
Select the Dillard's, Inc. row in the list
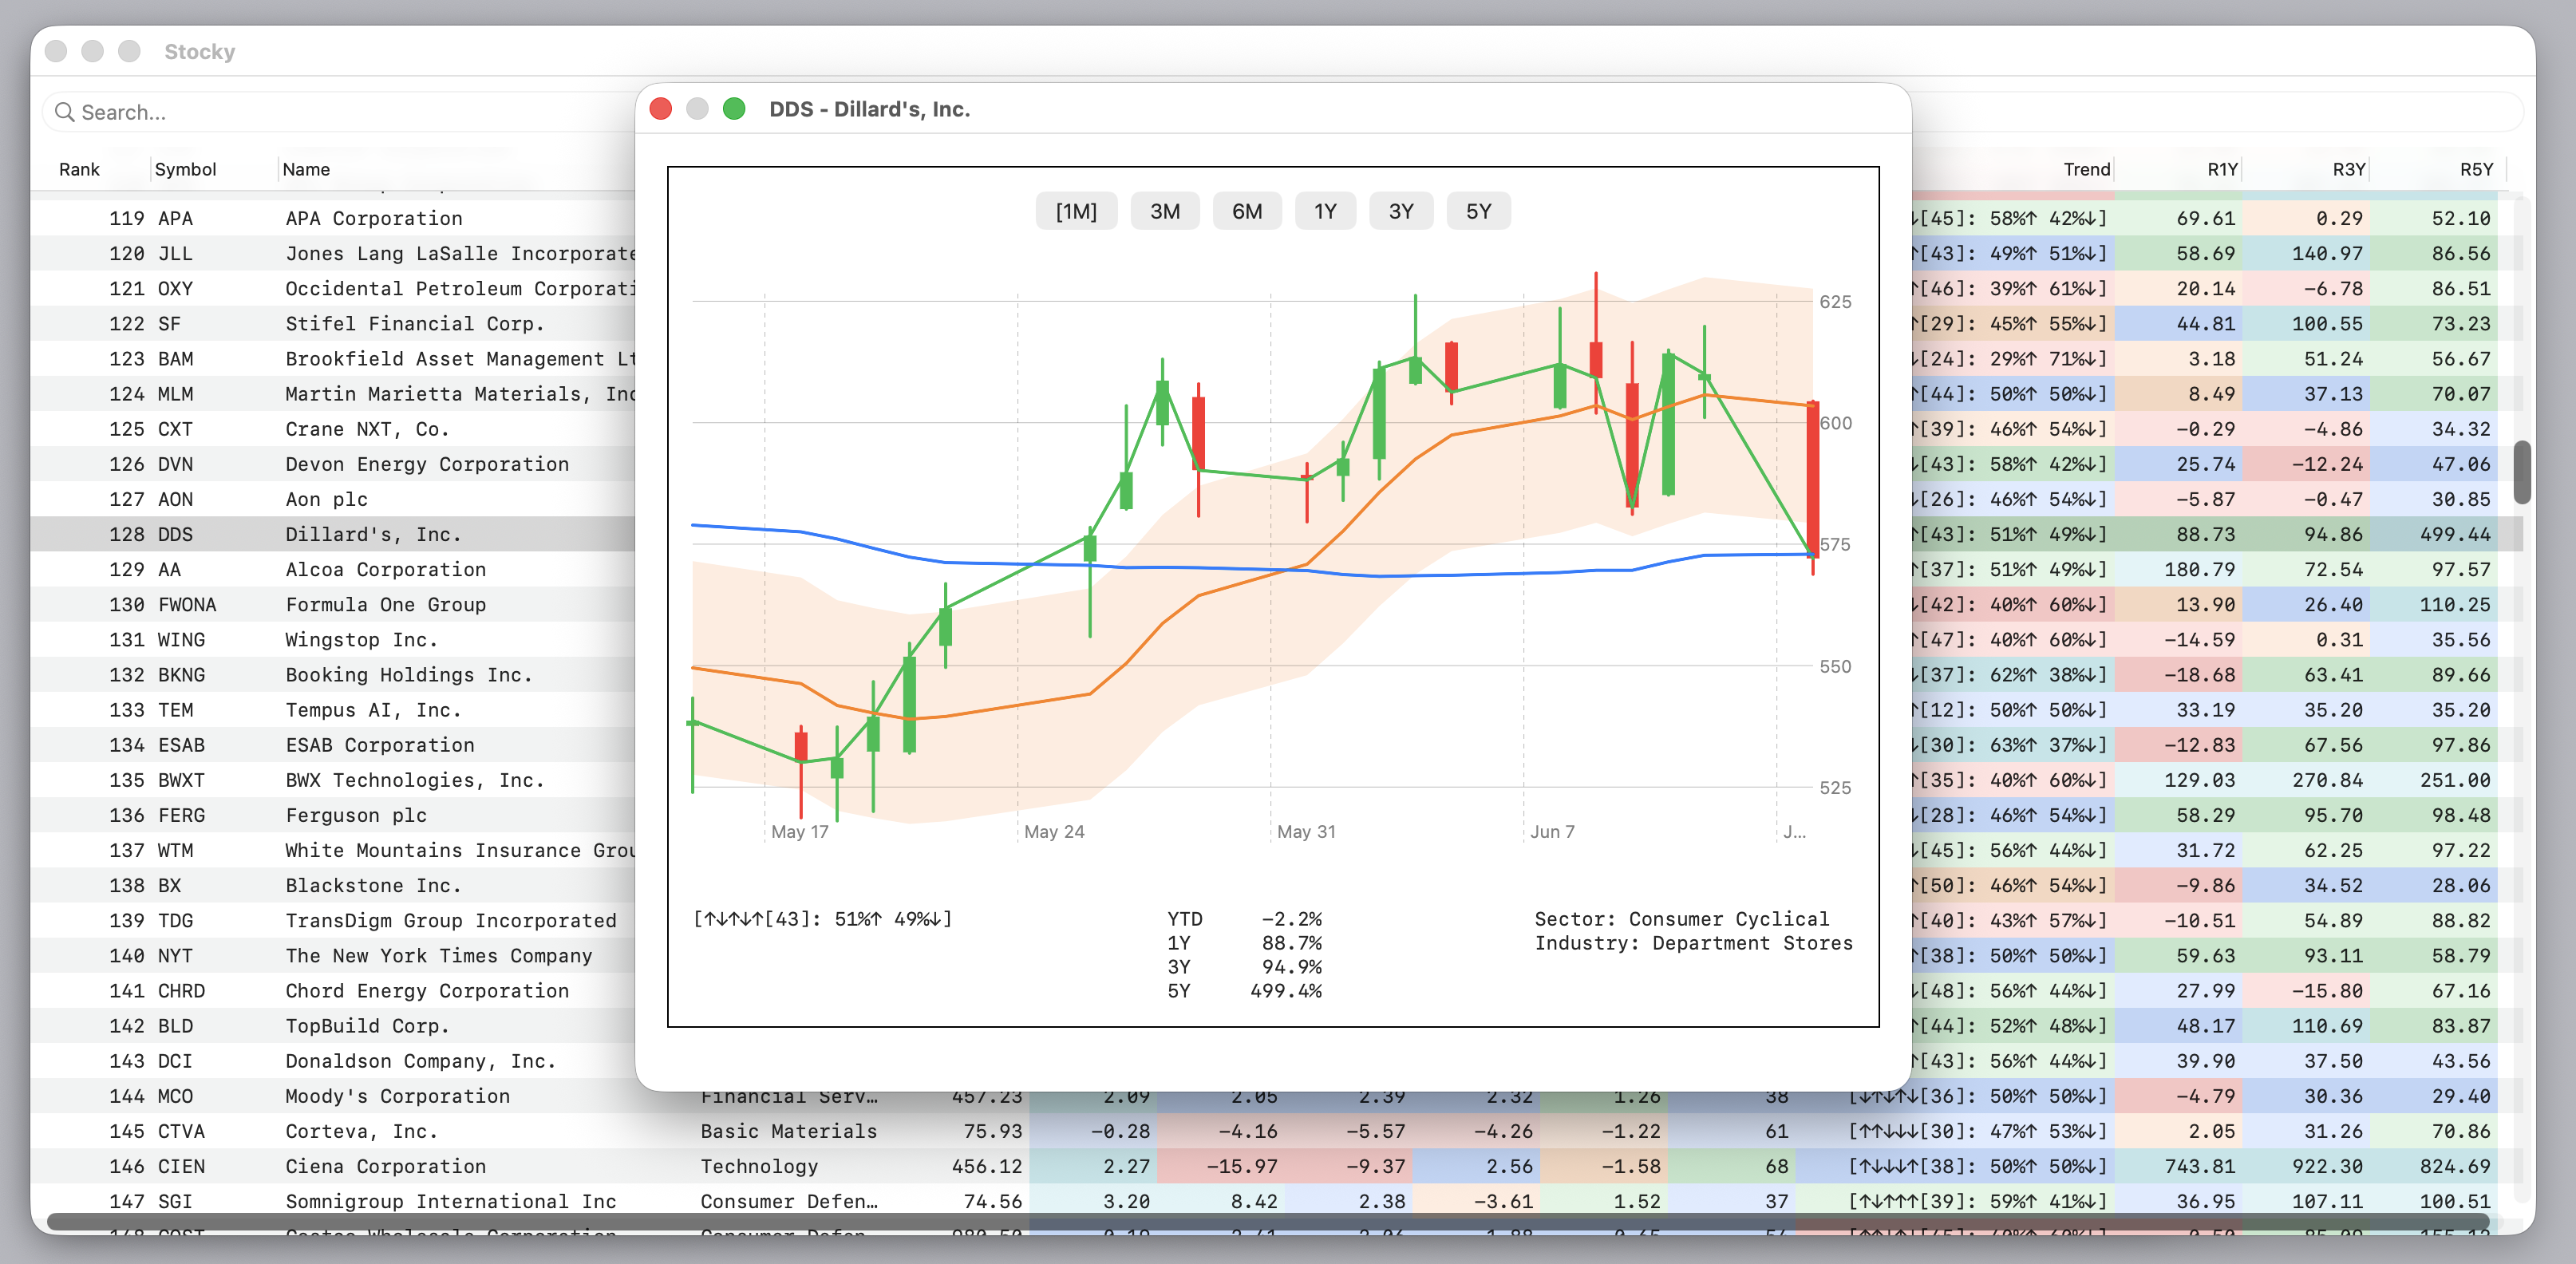coord(332,534)
